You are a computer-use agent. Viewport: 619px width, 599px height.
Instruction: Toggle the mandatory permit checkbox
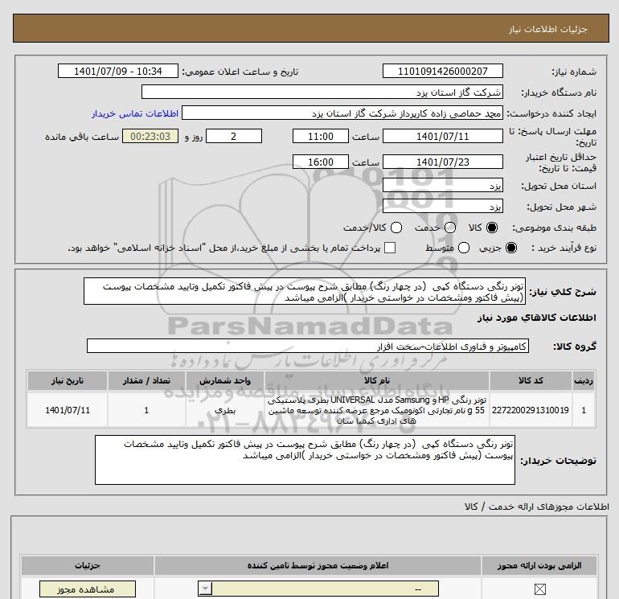(x=539, y=589)
